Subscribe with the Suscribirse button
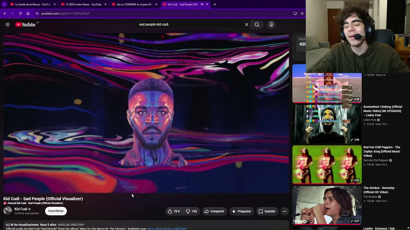The width and height of the screenshot is (410, 230). pyautogui.click(x=56, y=211)
